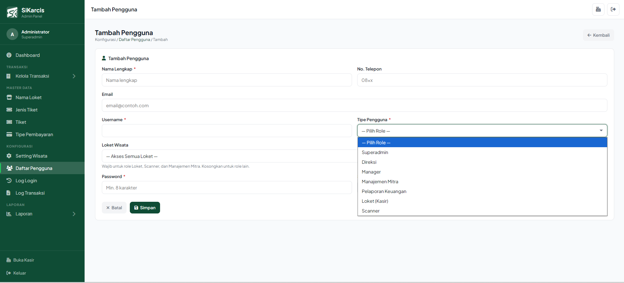Choose Loket (Kasir) from role list
The image size is (624, 283).
[482, 201]
